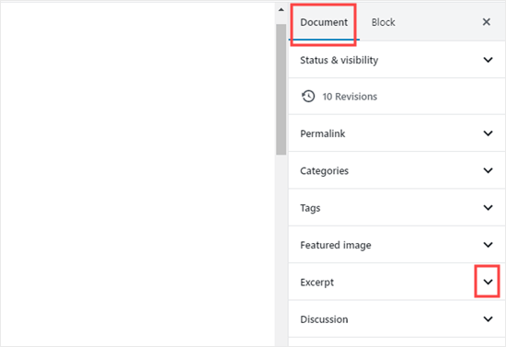Expand the Categories panel chevron
The image size is (506, 347).
tap(488, 170)
